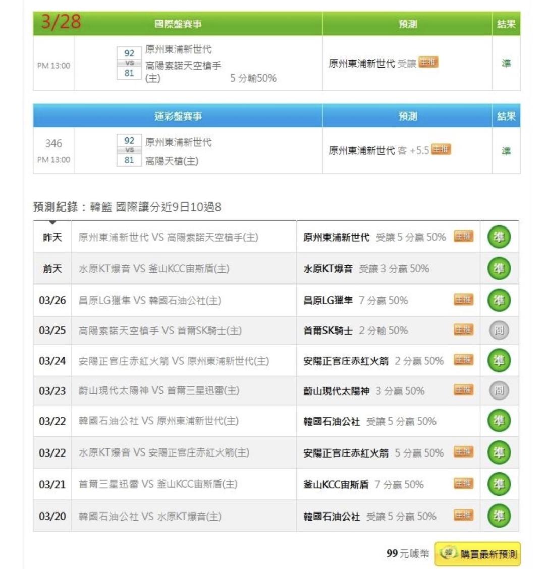Click the 主推 badge in 03/25 row

point(463,330)
